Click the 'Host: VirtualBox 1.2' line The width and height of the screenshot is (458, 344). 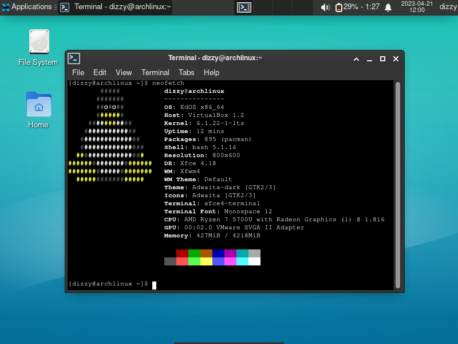pos(204,115)
